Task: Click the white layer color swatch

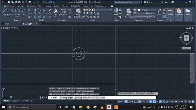Action: coord(92,10)
